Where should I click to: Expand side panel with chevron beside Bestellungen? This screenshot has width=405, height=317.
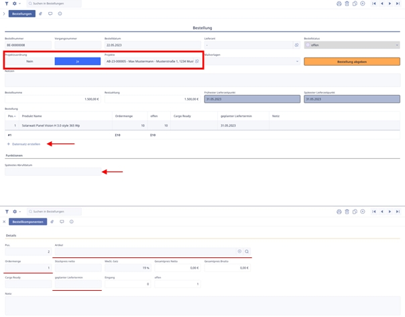pyautogui.click(x=4, y=13)
